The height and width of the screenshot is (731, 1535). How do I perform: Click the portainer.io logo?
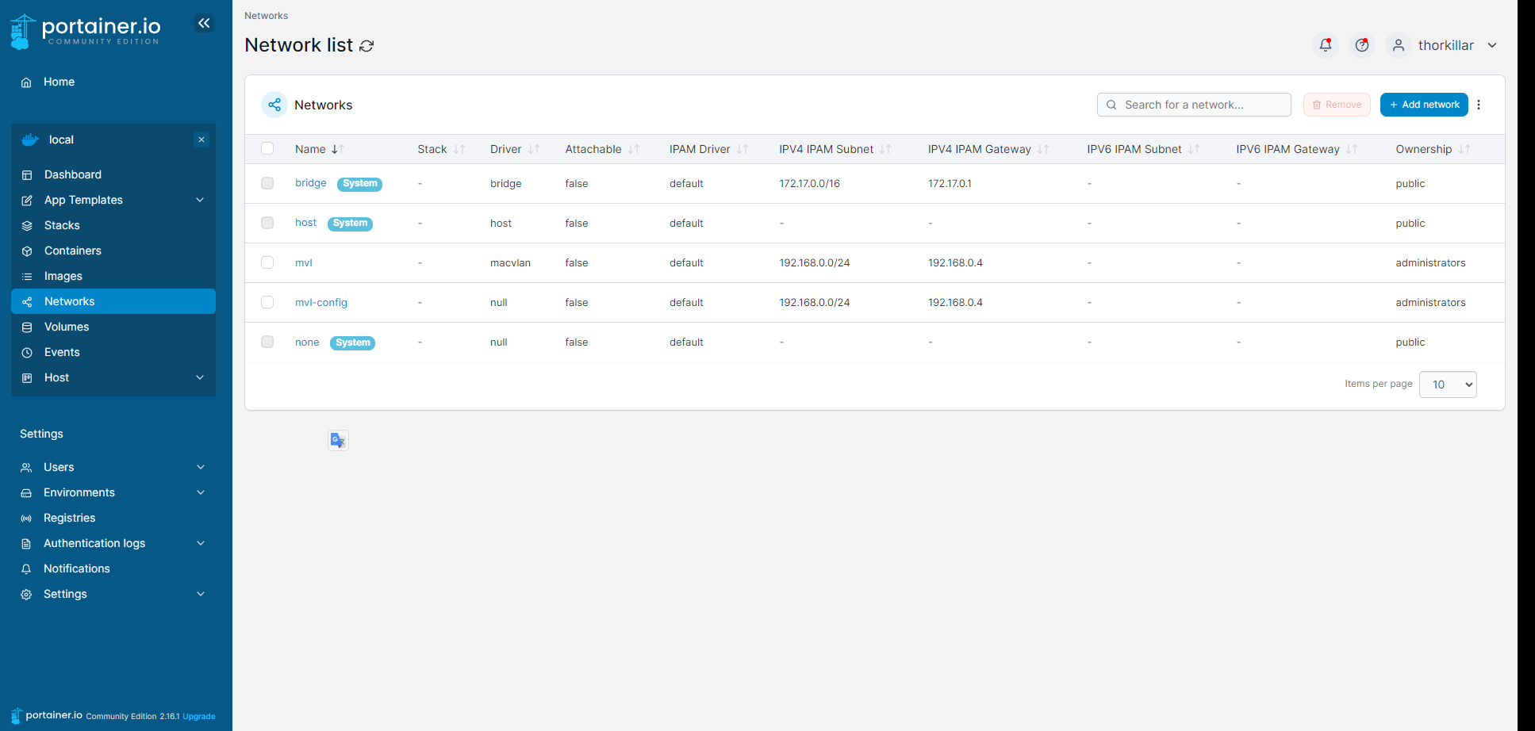(86, 31)
